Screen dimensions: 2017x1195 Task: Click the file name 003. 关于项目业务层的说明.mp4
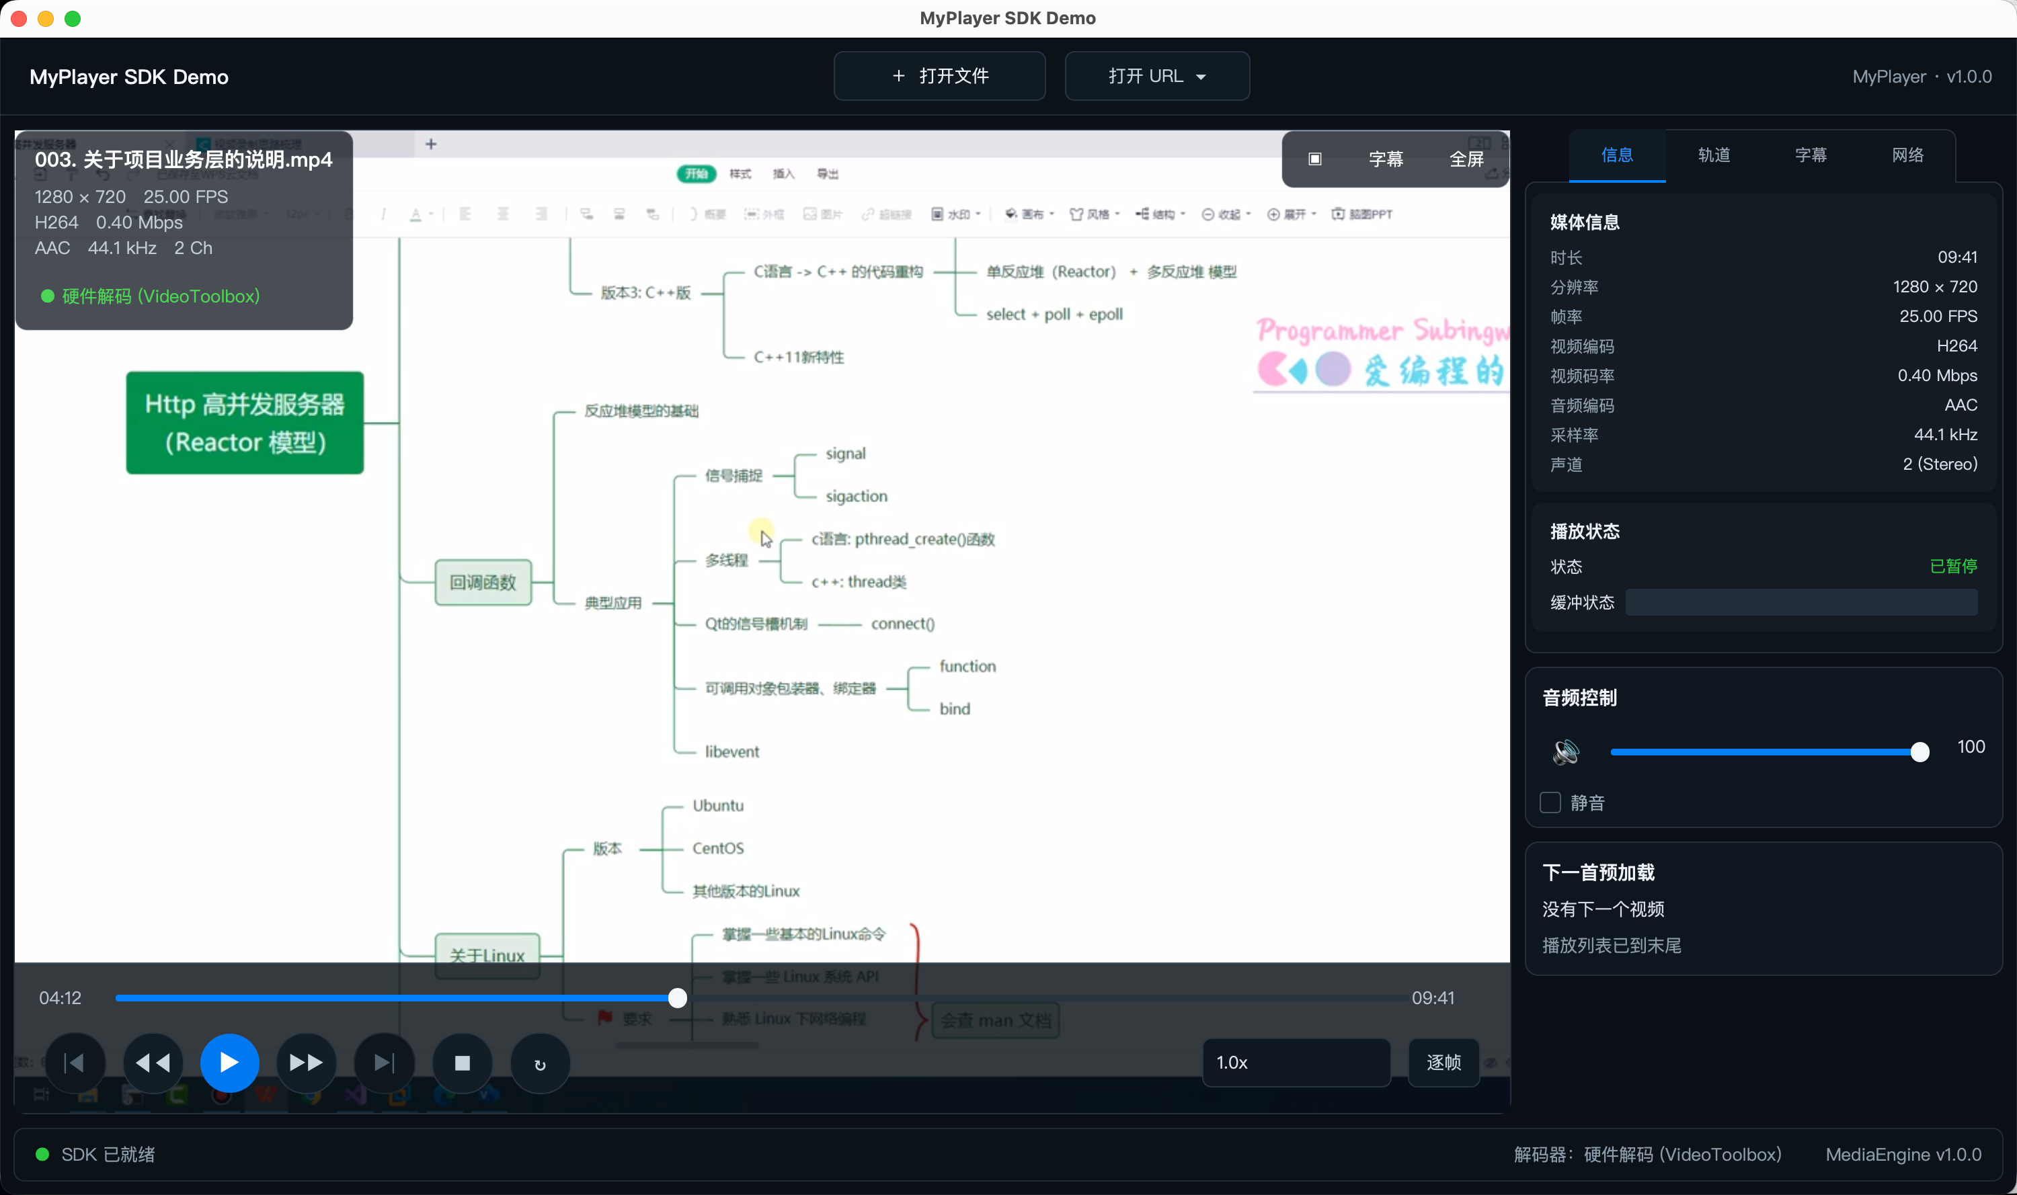click(184, 159)
